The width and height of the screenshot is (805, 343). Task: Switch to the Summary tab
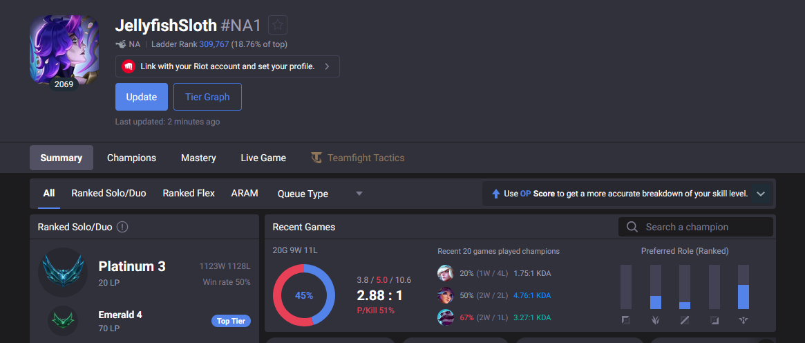pos(61,158)
